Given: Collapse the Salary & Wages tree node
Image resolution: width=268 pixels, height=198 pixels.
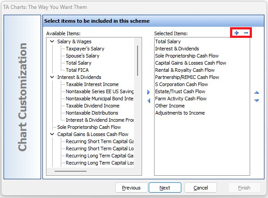Looking at the screenshot, I should pyautogui.click(x=52, y=41).
